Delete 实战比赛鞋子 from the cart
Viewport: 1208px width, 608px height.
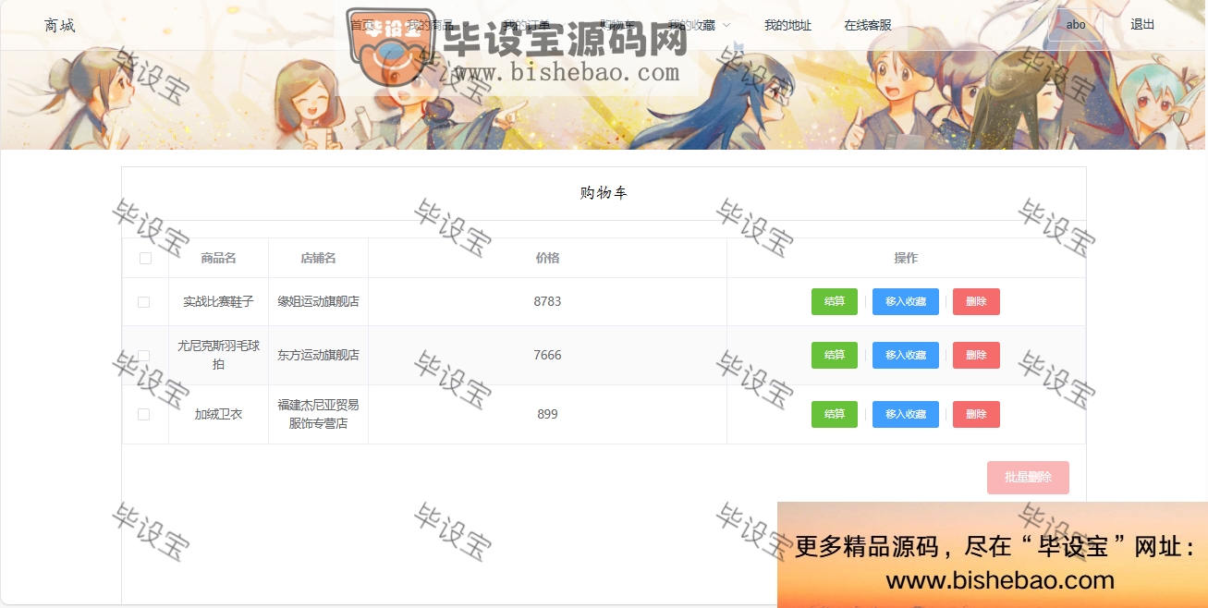[976, 302]
